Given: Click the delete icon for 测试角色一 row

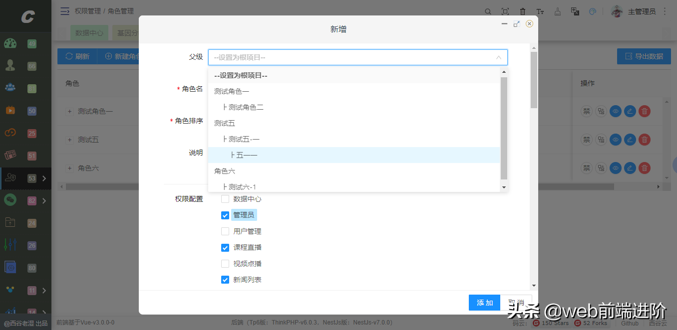Looking at the screenshot, I should pyautogui.click(x=645, y=112).
